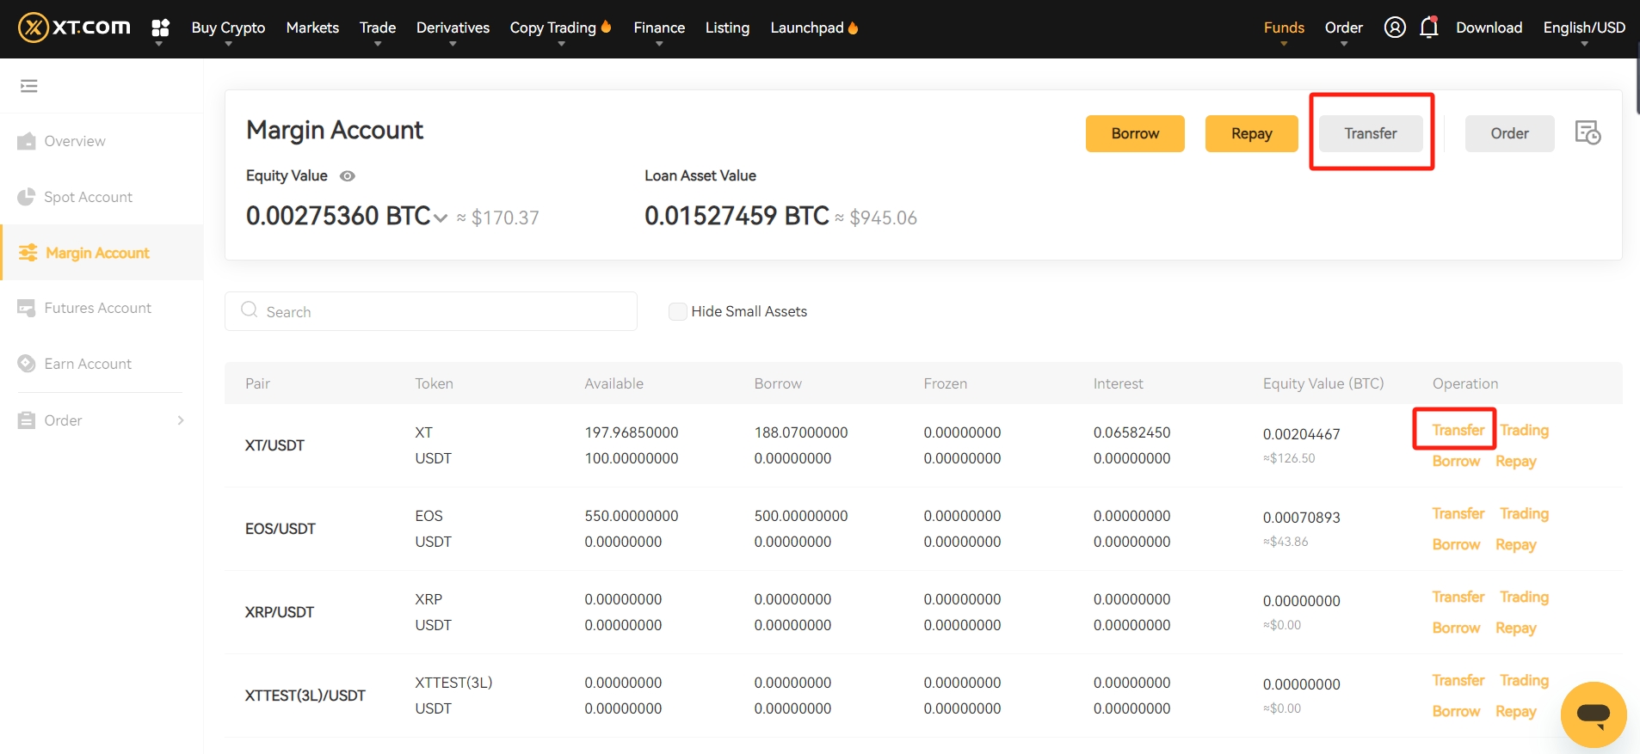Click the yellow Borrow button

tap(1135, 133)
